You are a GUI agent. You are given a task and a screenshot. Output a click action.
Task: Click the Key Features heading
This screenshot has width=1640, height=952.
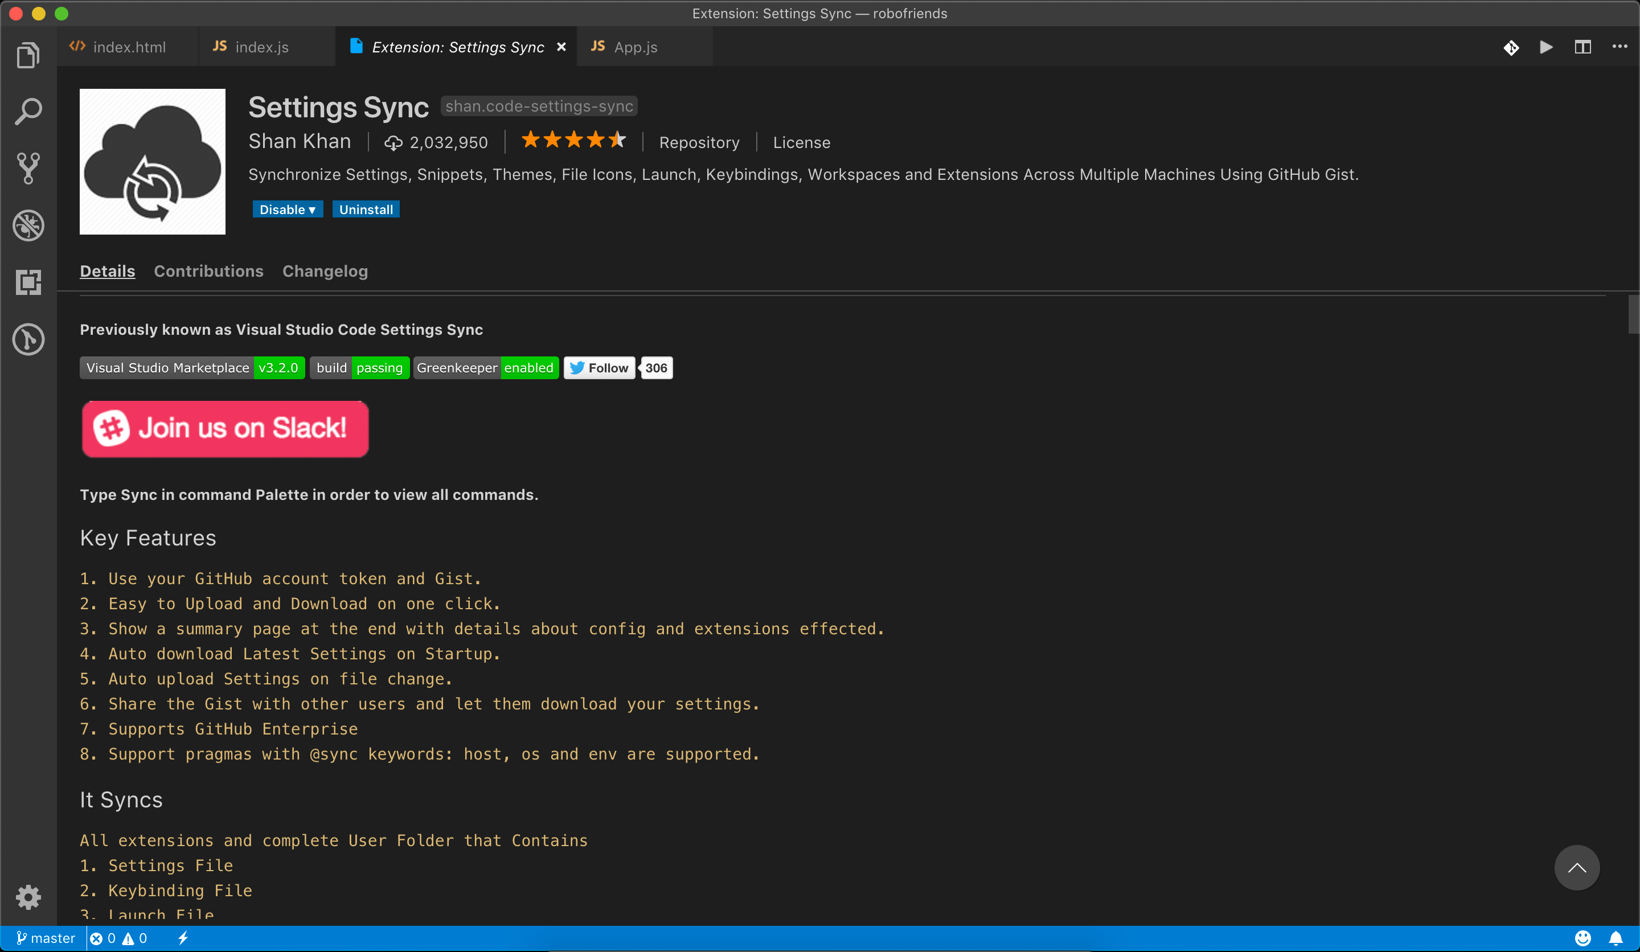147,537
